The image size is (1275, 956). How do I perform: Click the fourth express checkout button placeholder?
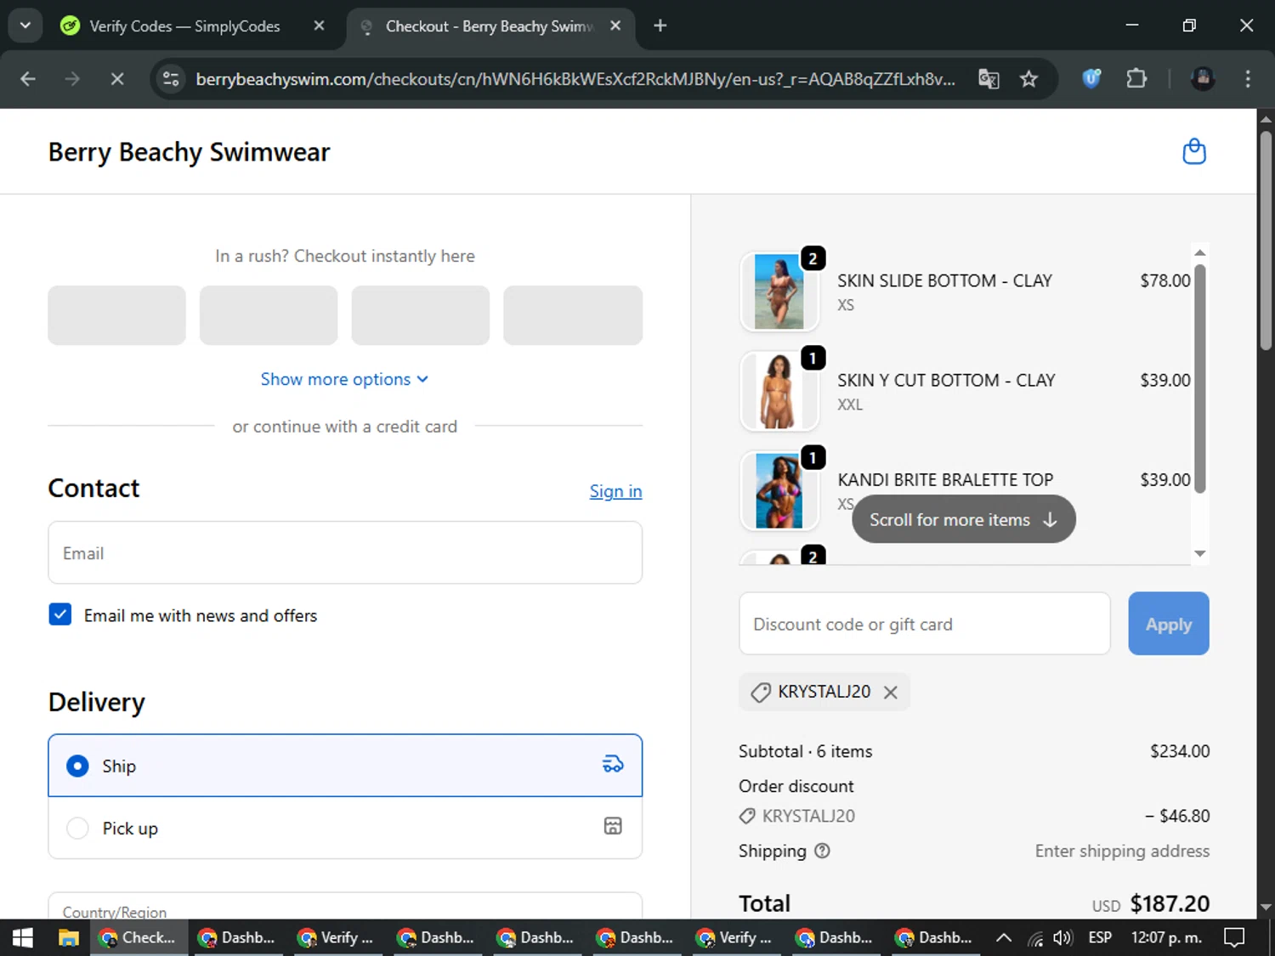coord(573,315)
